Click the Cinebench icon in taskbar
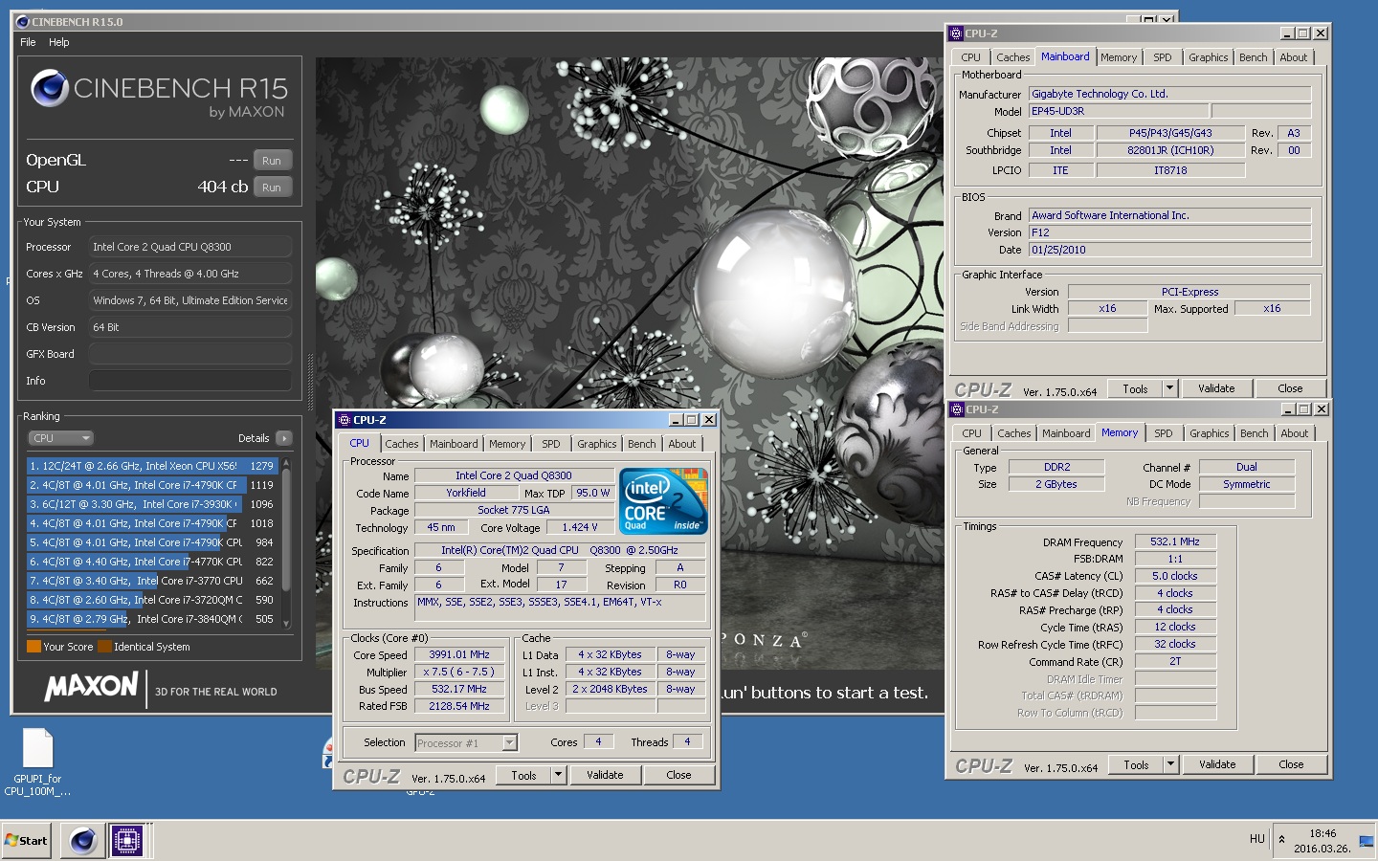 pyautogui.click(x=83, y=841)
